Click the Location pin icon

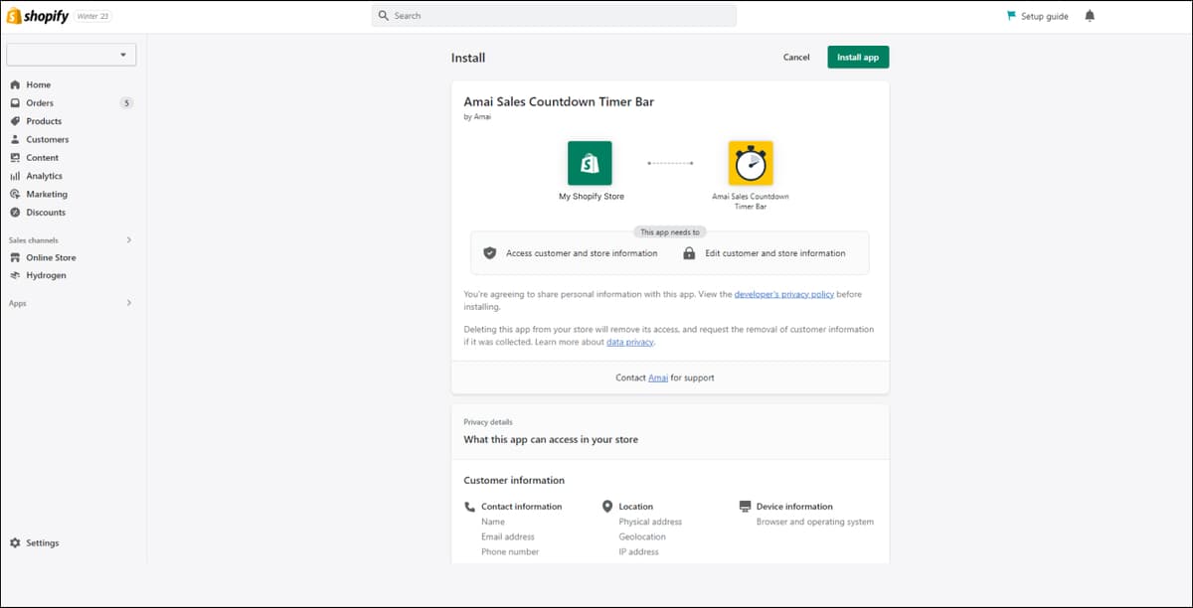click(607, 507)
